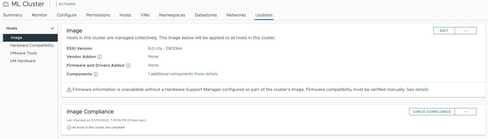This screenshot has width=488, height=139.
Task: Click info icon beside Firmware and Drivers Addon
Action: click(x=128, y=65)
